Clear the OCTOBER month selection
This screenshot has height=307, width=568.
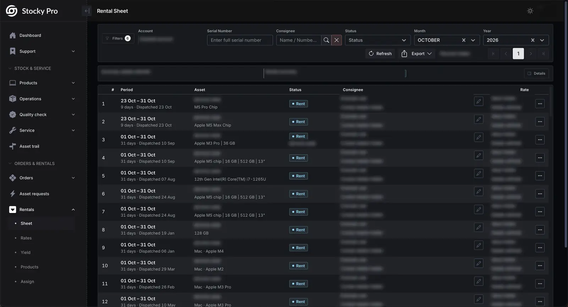[x=464, y=40]
